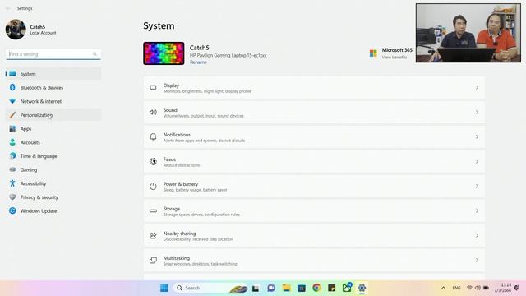Open the Display settings icon

(x=153, y=88)
